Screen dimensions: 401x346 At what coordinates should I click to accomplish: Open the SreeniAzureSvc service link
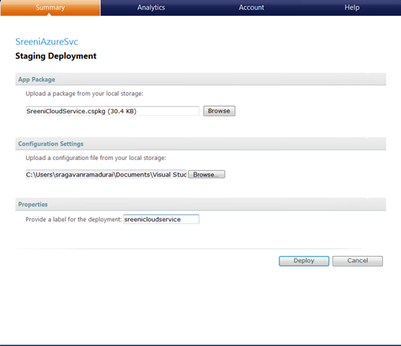[47, 42]
